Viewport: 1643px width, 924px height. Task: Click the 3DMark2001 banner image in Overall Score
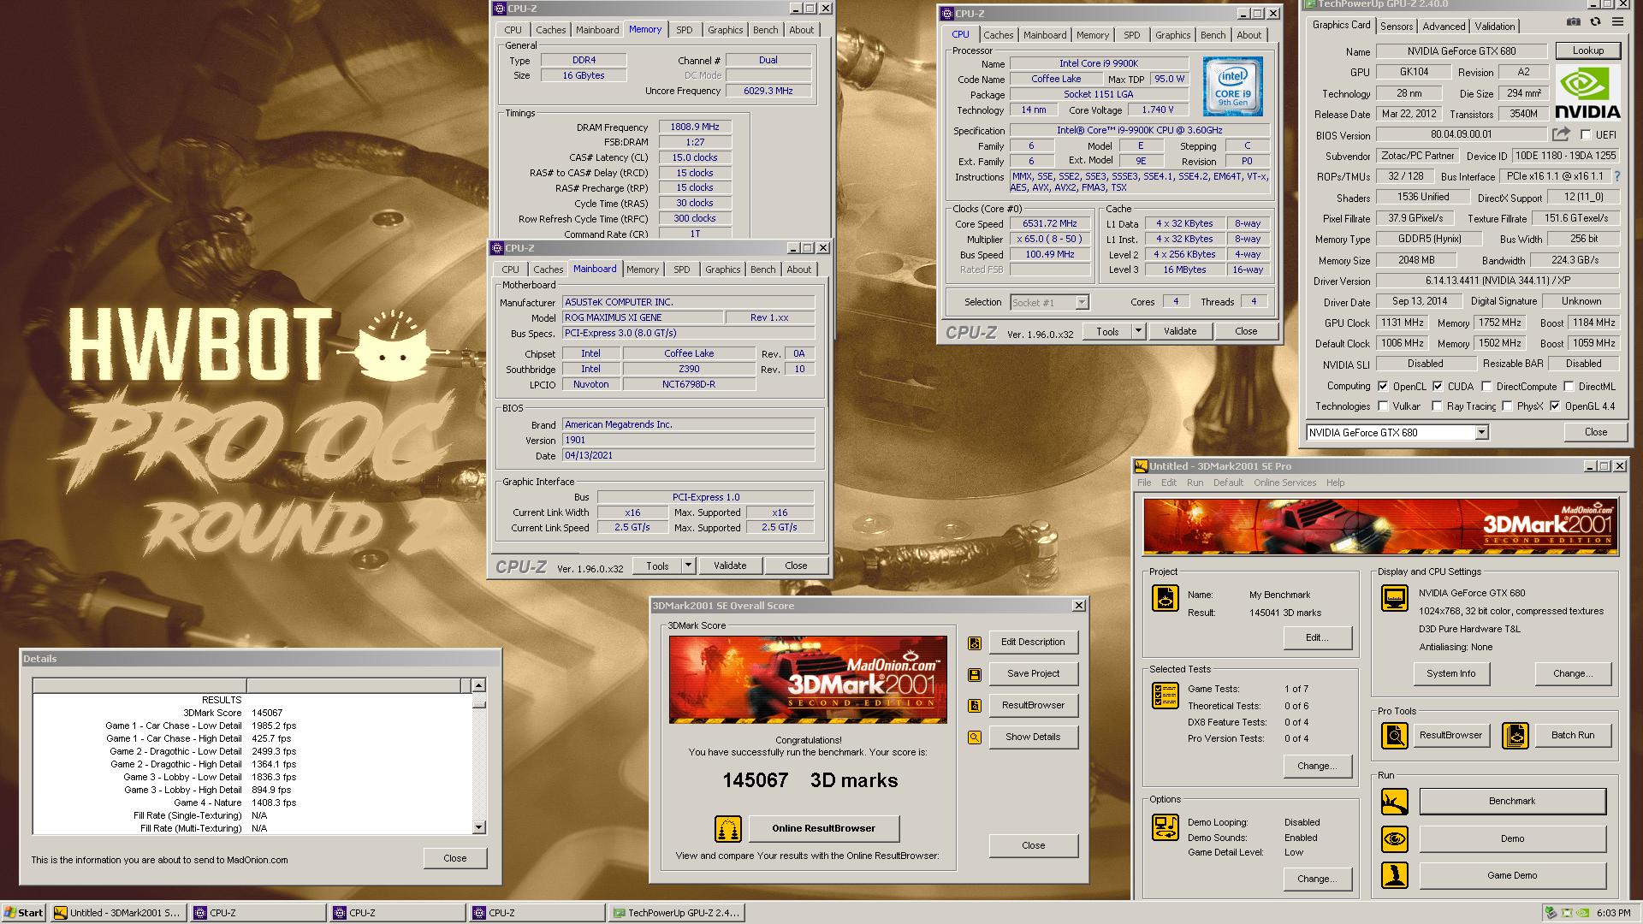[x=808, y=679]
